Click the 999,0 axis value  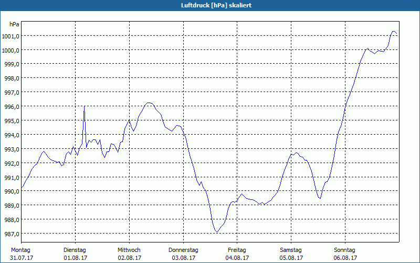click(12, 64)
